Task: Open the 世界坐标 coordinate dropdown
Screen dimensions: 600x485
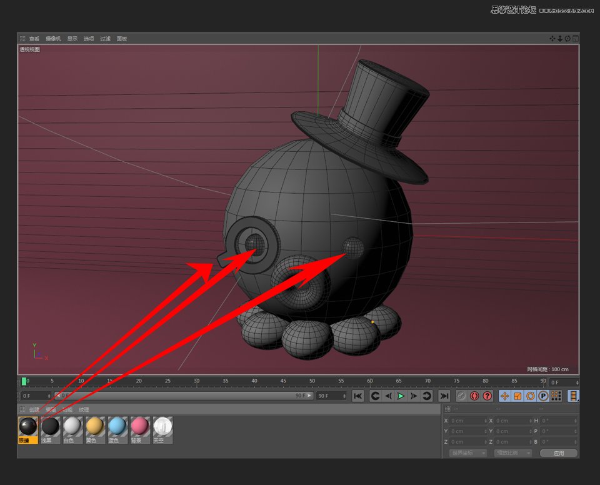Action: pyautogui.click(x=469, y=452)
